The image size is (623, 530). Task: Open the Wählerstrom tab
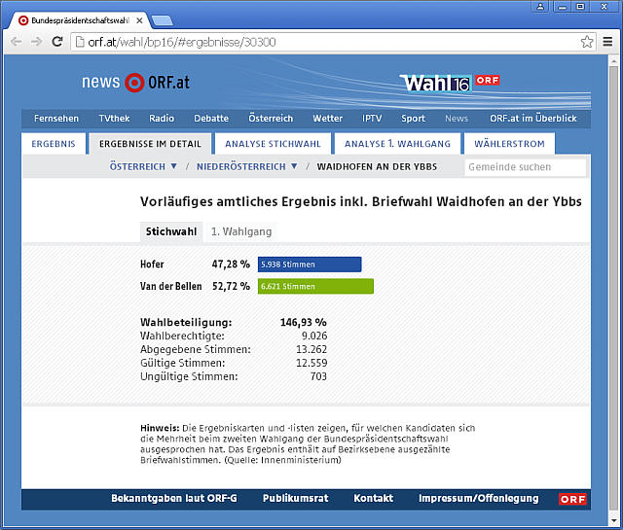tap(510, 144)
